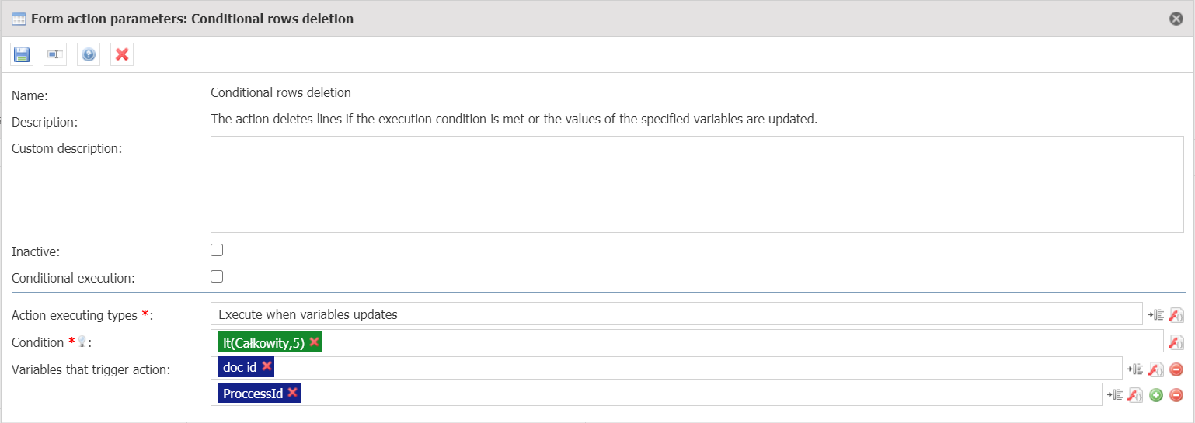1195x423 pixels.
Task: Open function editor for Action executing types
Action: (x=1176, y=315)
